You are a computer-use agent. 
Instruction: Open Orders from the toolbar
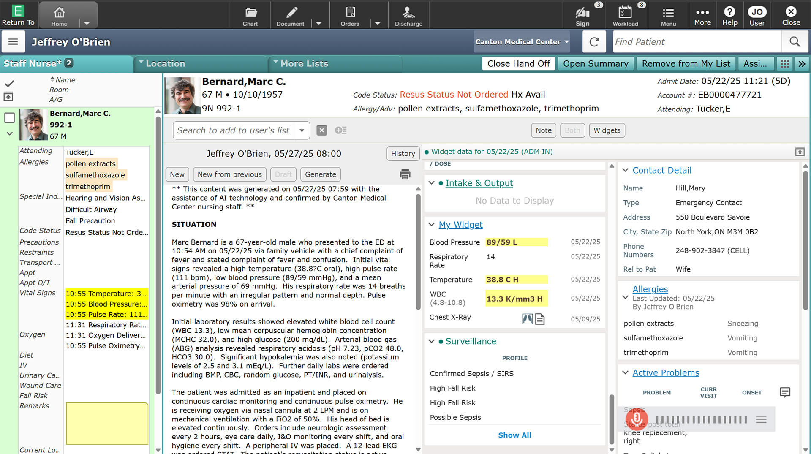[350, 16]
